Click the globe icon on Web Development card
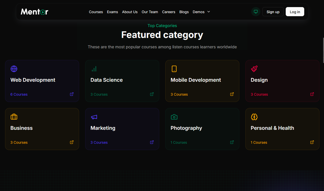 [x=14, y=69]
